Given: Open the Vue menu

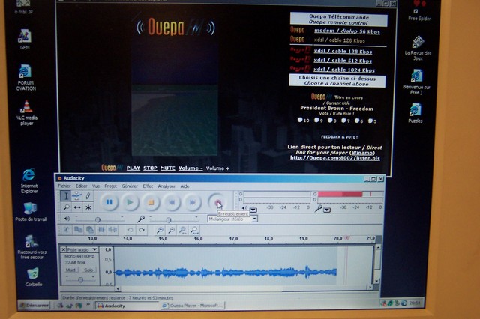Looking at the screenshot, I should (96, 186).
